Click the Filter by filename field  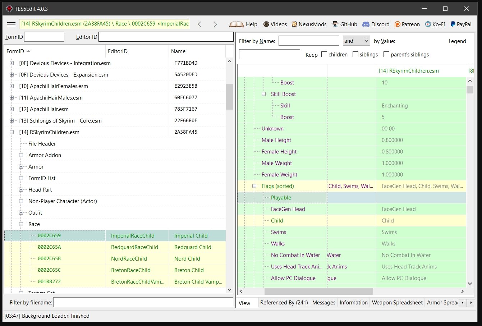[143, 302]
